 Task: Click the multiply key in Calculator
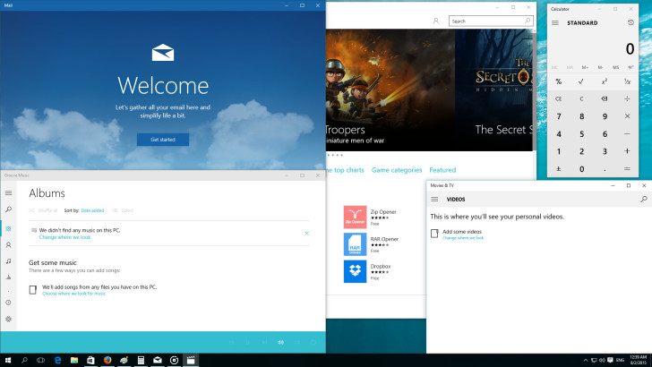(x=627, y=116)
